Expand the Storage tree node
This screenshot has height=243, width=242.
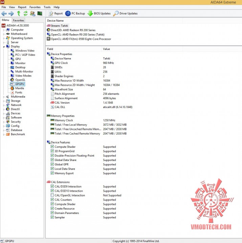[4, 101]
